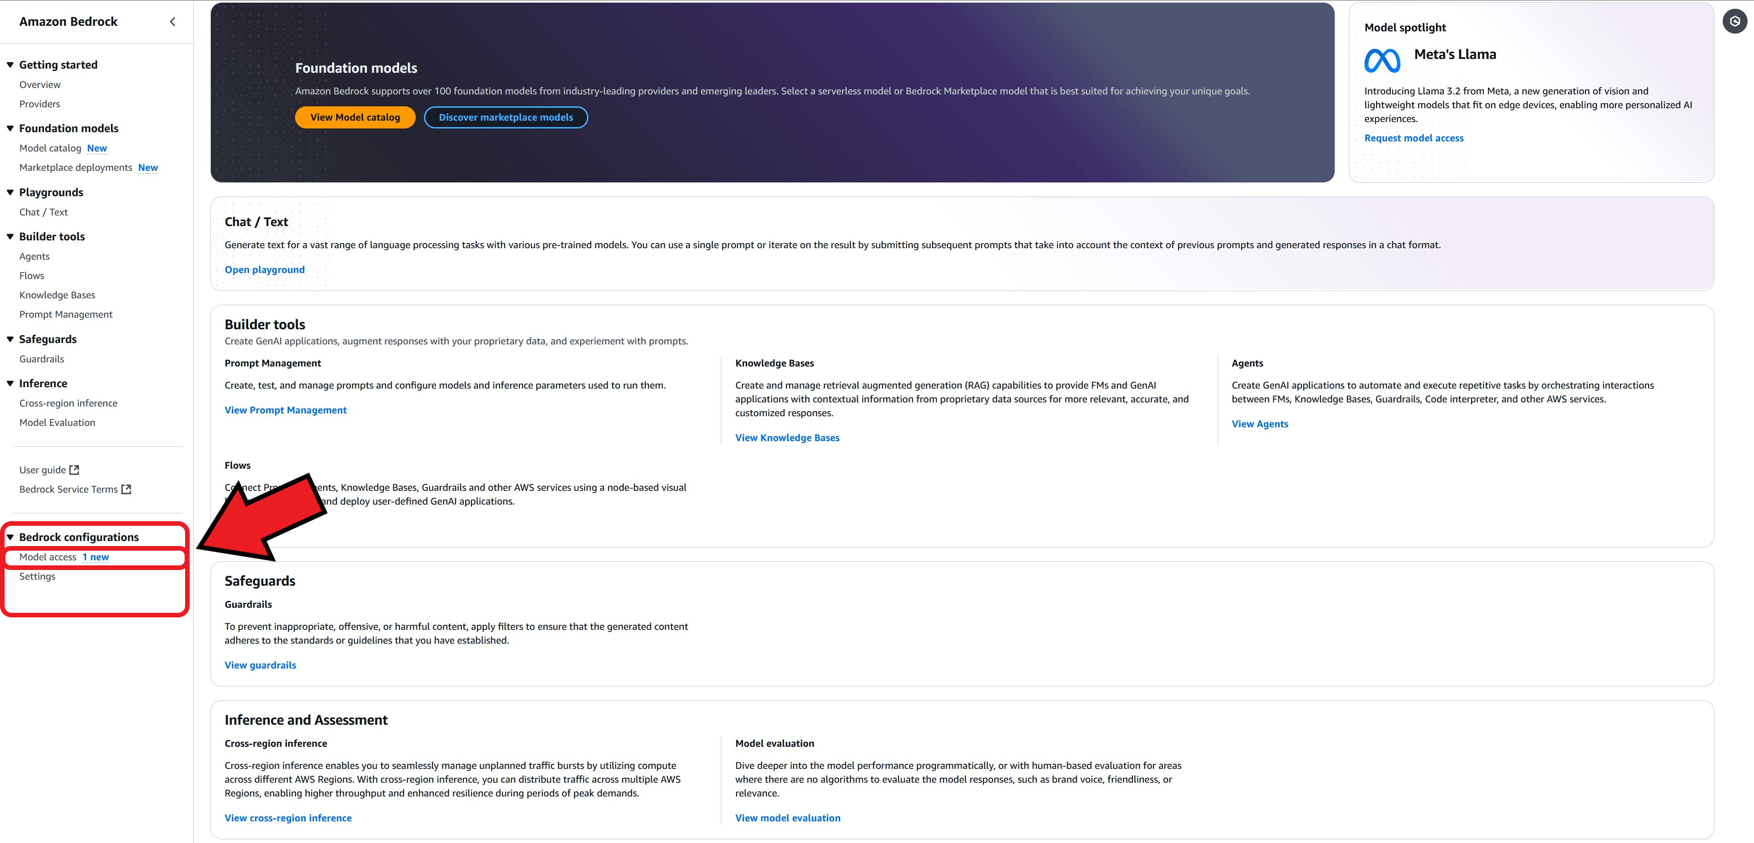
Task: Collapse the Safeguards sidebar section
Action: click(x=10, y=338)
